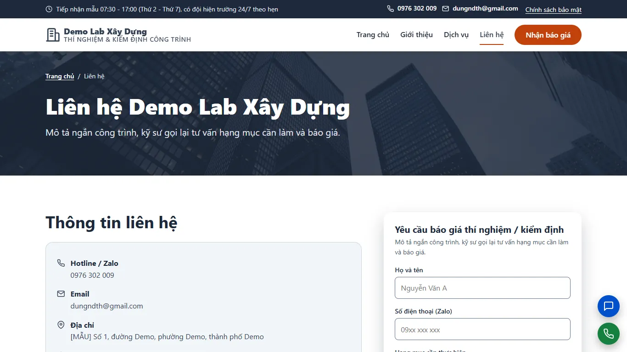Click the Trang chủ breadcrumb link
Viewport: 627px width, 352px height.
pos(60,76)
